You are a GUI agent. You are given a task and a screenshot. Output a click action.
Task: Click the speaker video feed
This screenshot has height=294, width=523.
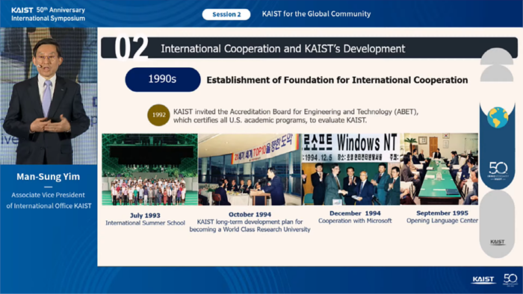coord(49,96)
